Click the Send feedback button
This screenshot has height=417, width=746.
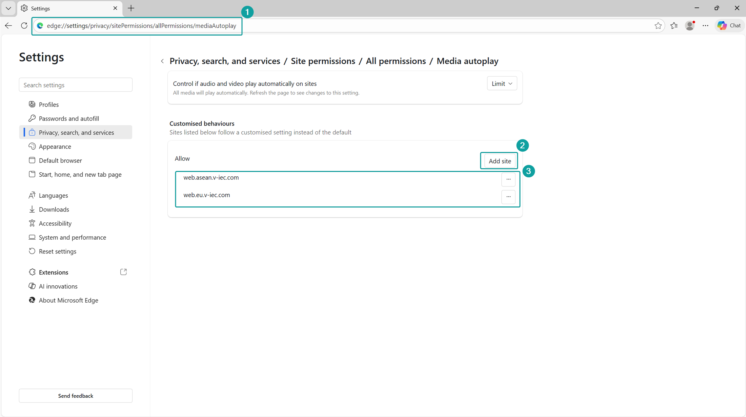click(76, 395)
